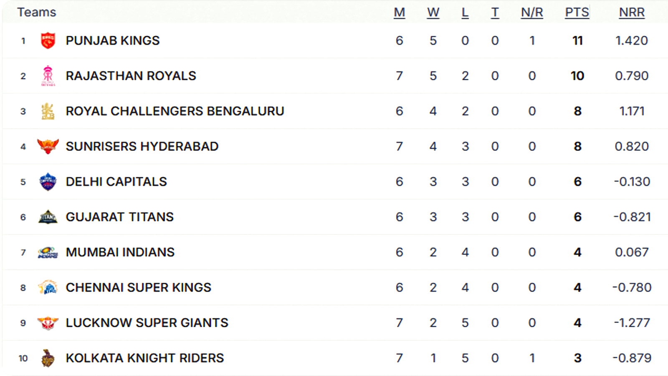Click the Gujarat Titans team logo
This screenshot has width=668, height=376.
tap(48, 217)
